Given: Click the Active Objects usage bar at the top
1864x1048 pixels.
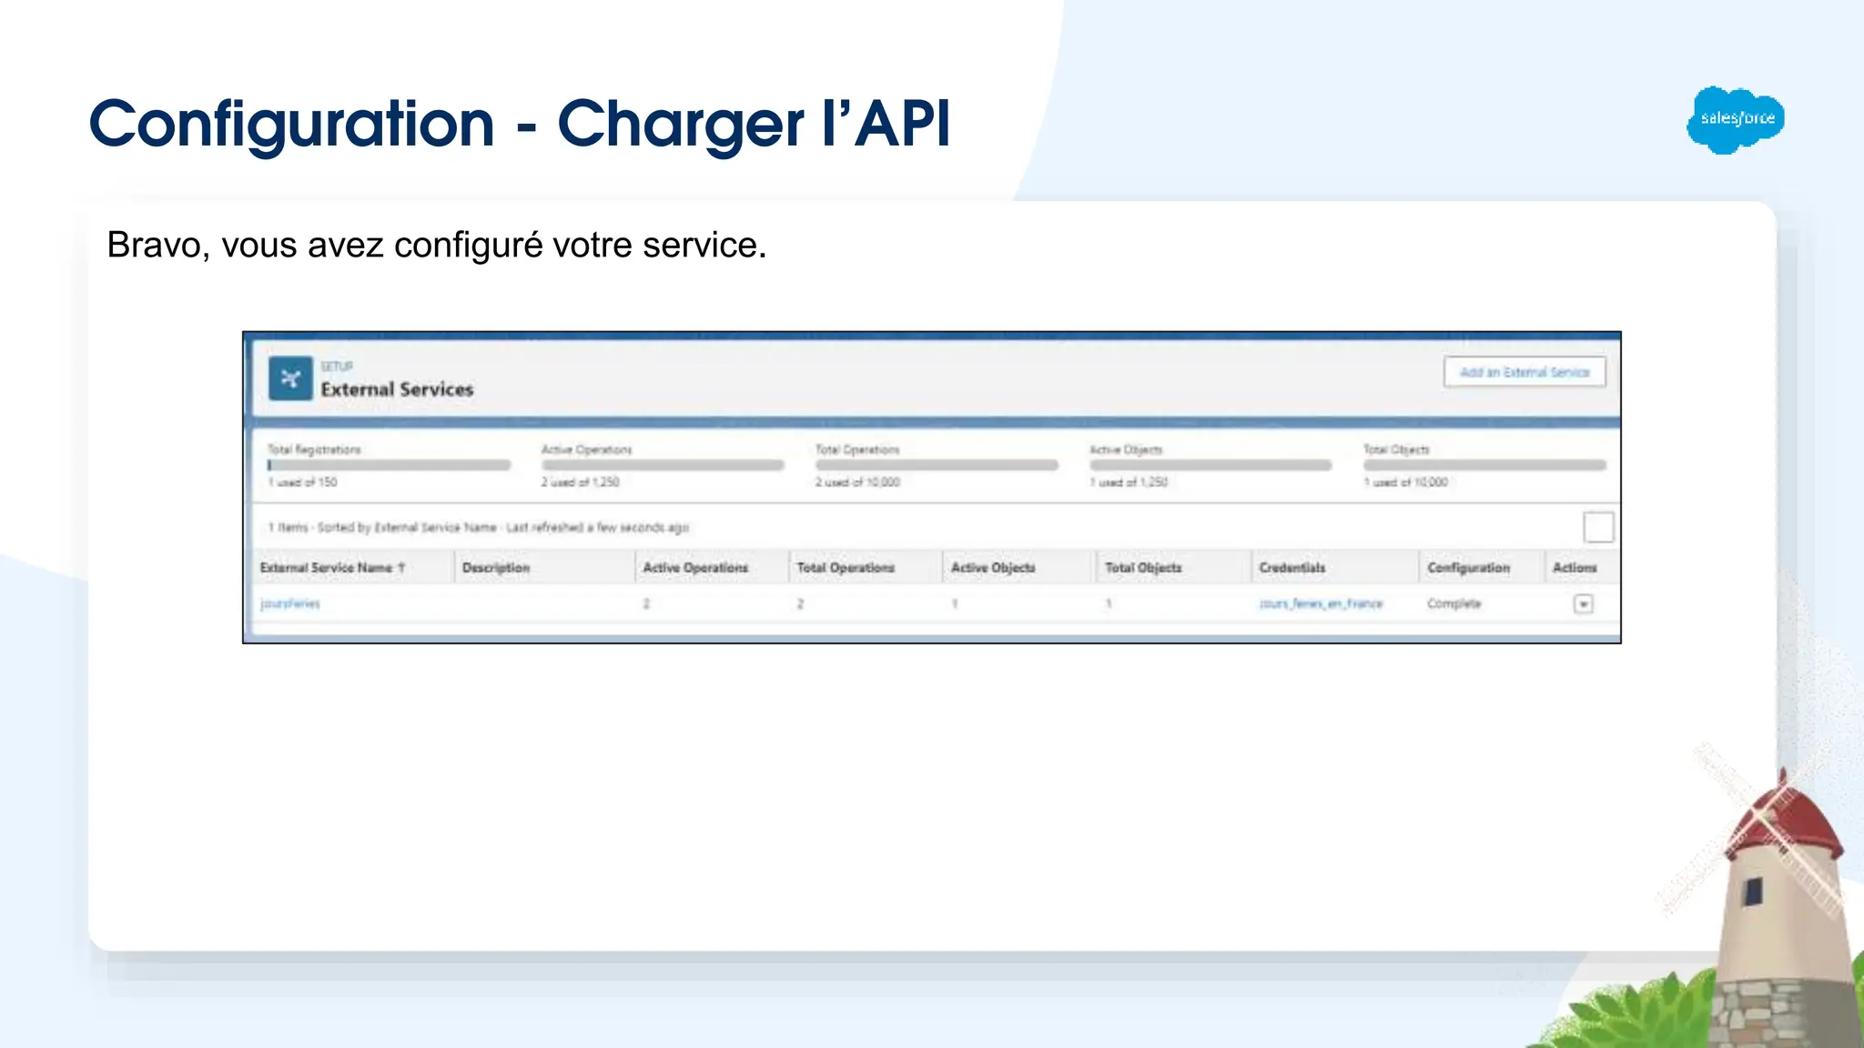Looking at the screenshot, I should (1211, 465).
